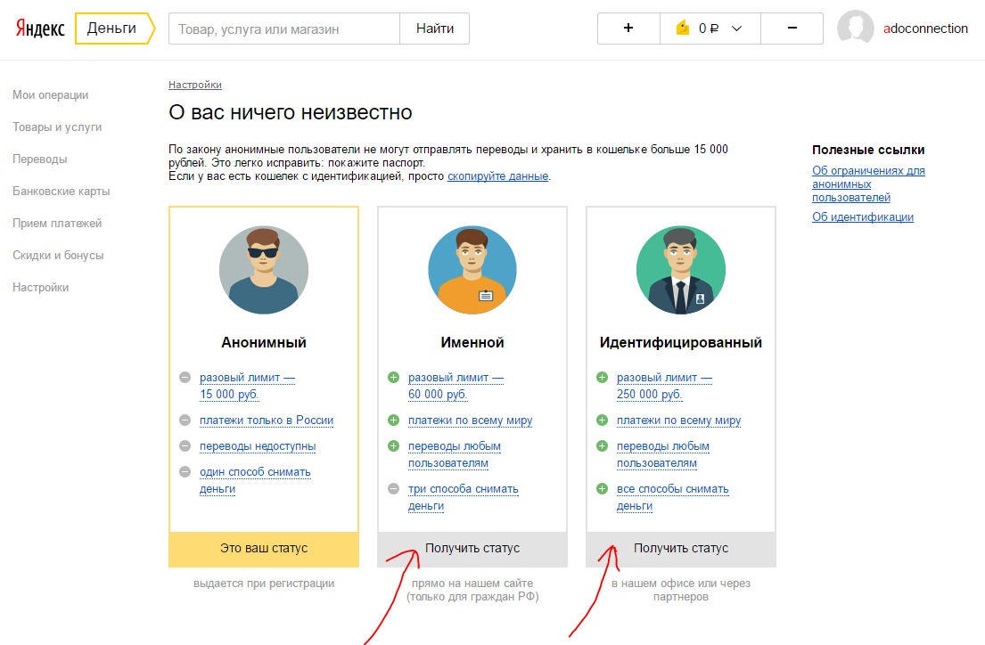Click the plus icon beside 60 000 руб. limit
This screenshot has width=985, height=645.
coord(393,378)
